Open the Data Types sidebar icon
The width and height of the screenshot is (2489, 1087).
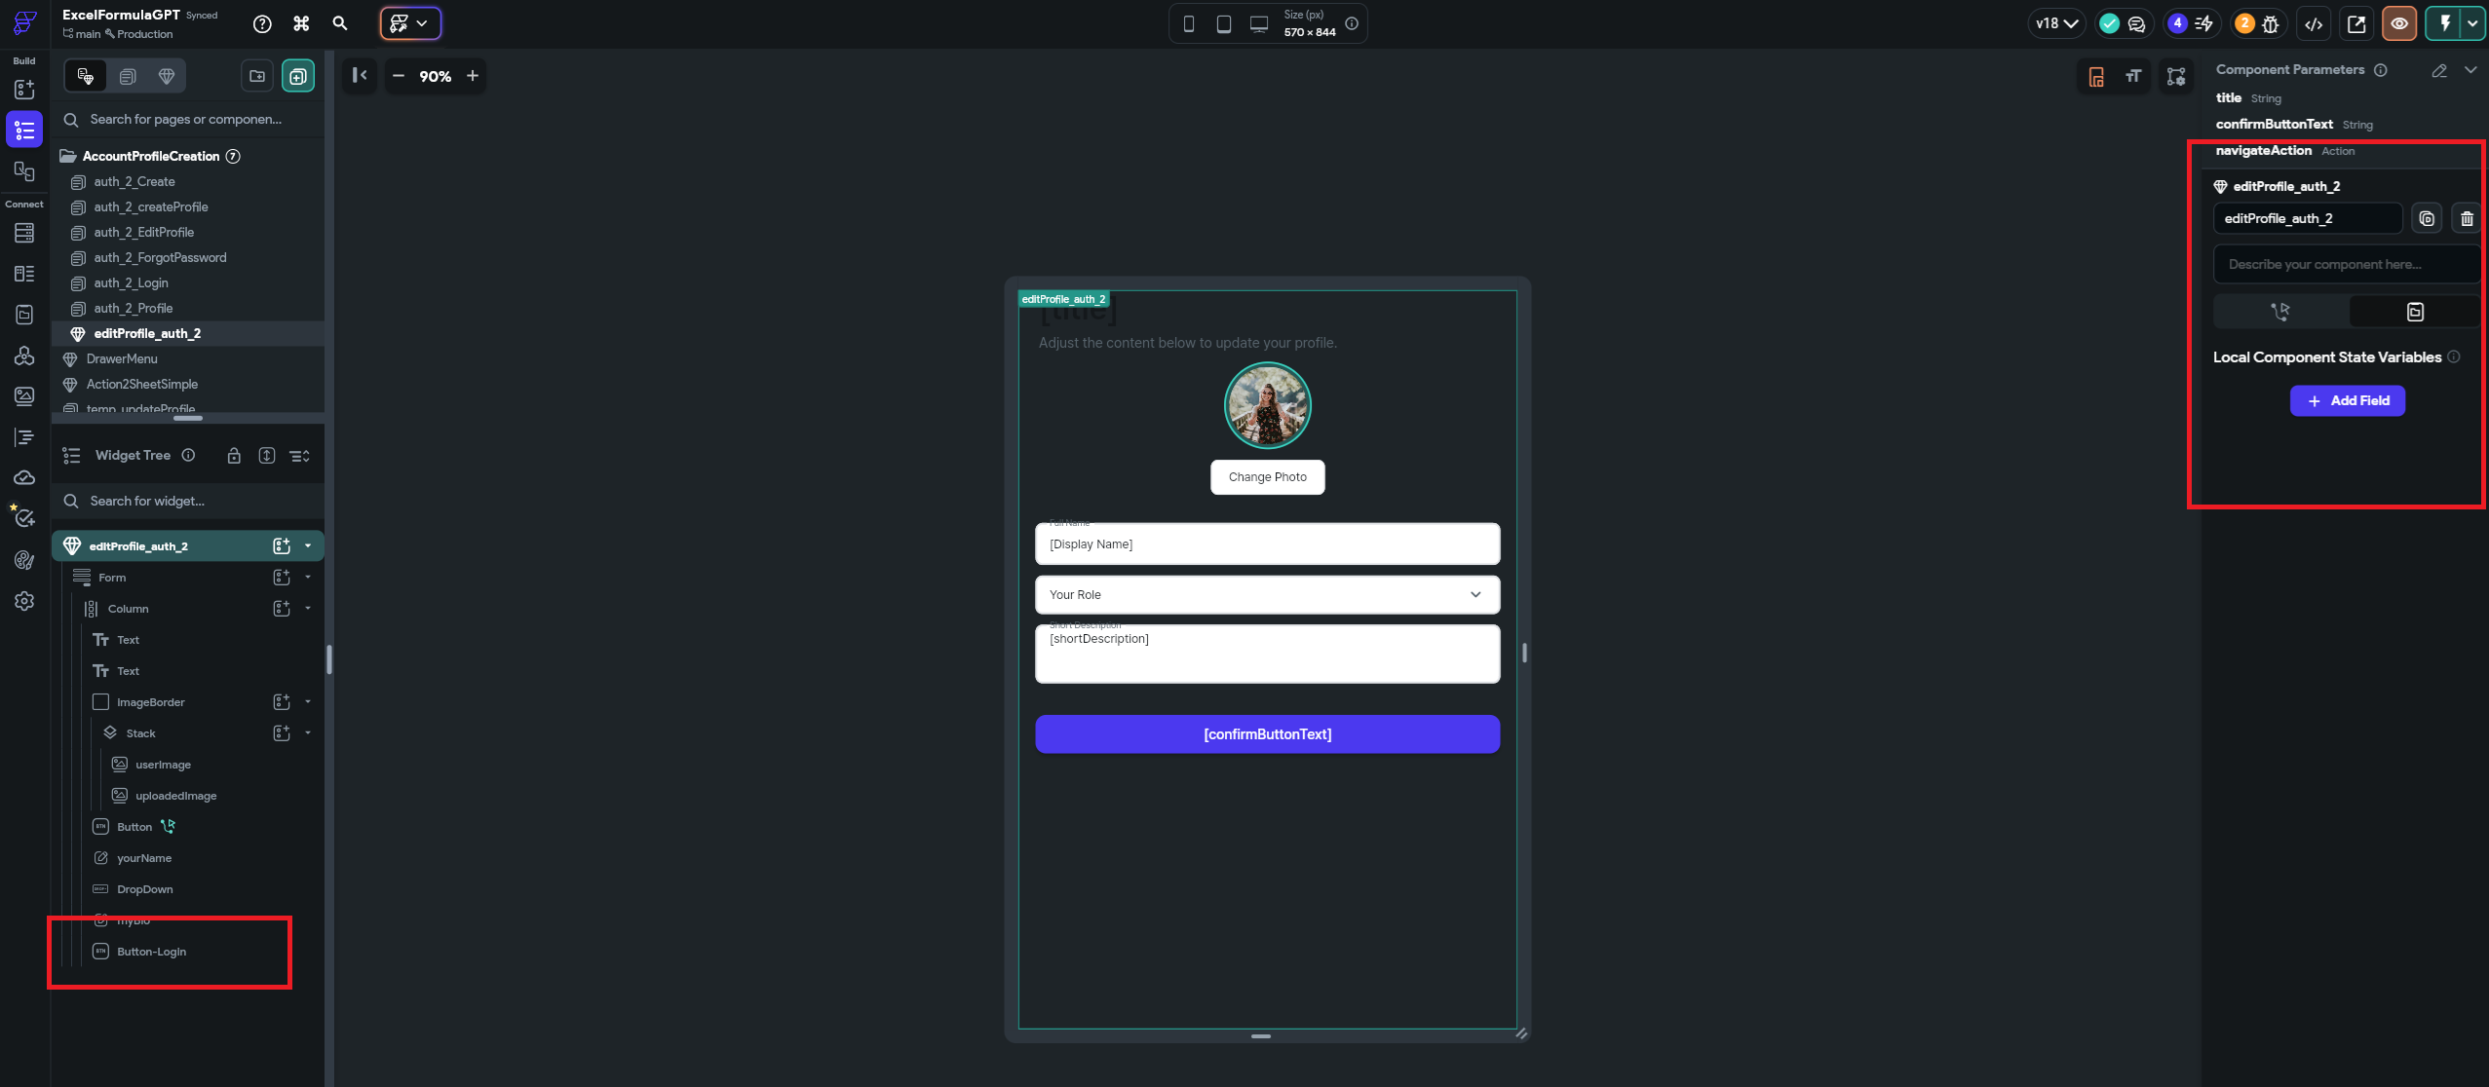(x=24, y=274)
